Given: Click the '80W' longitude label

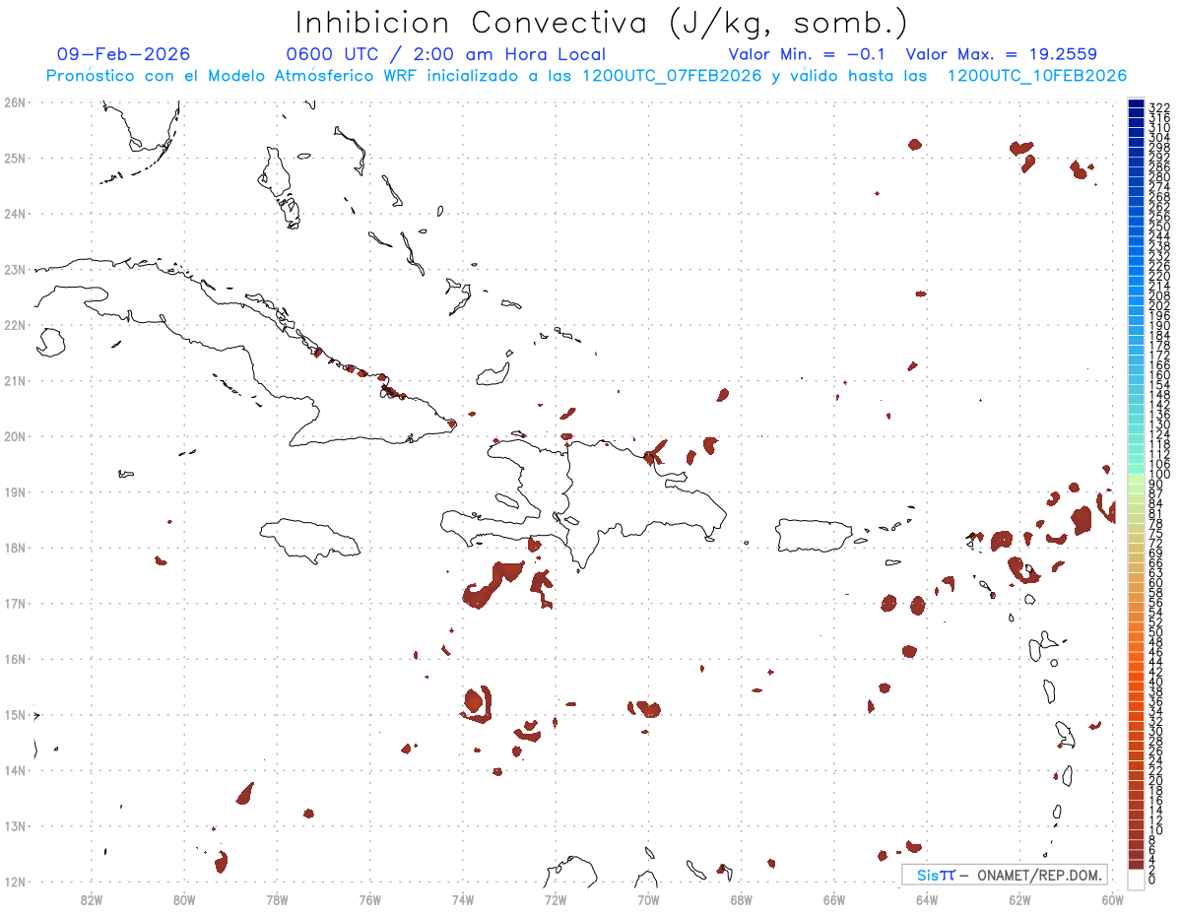Looking at the screenshot, I should point(184,899).
